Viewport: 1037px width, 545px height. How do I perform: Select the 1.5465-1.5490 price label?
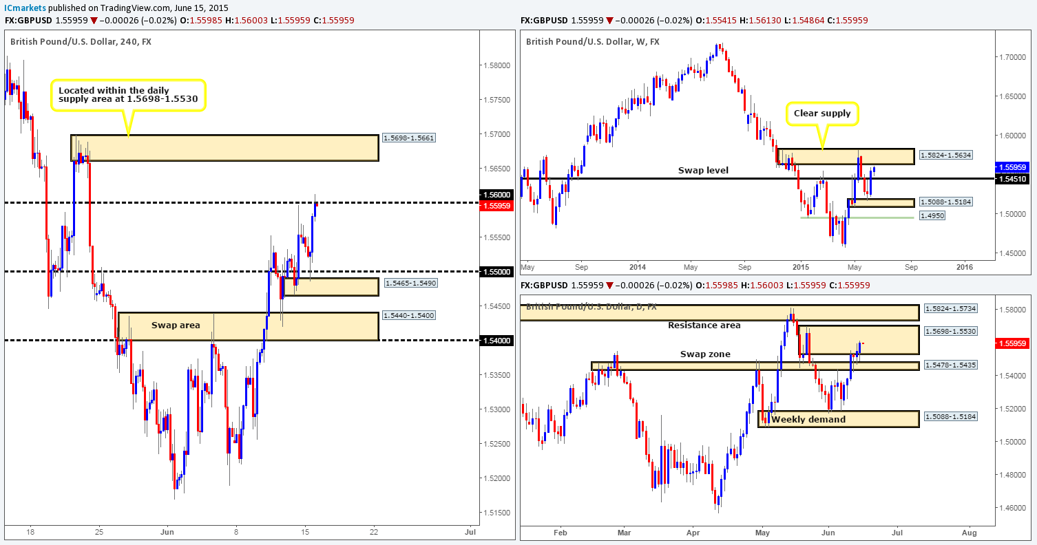409,283
